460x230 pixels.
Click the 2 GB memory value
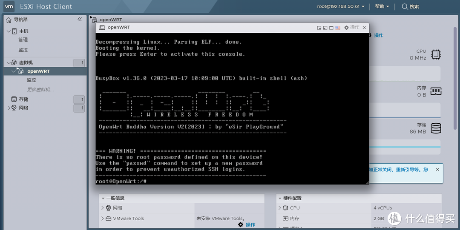[379, 219]
